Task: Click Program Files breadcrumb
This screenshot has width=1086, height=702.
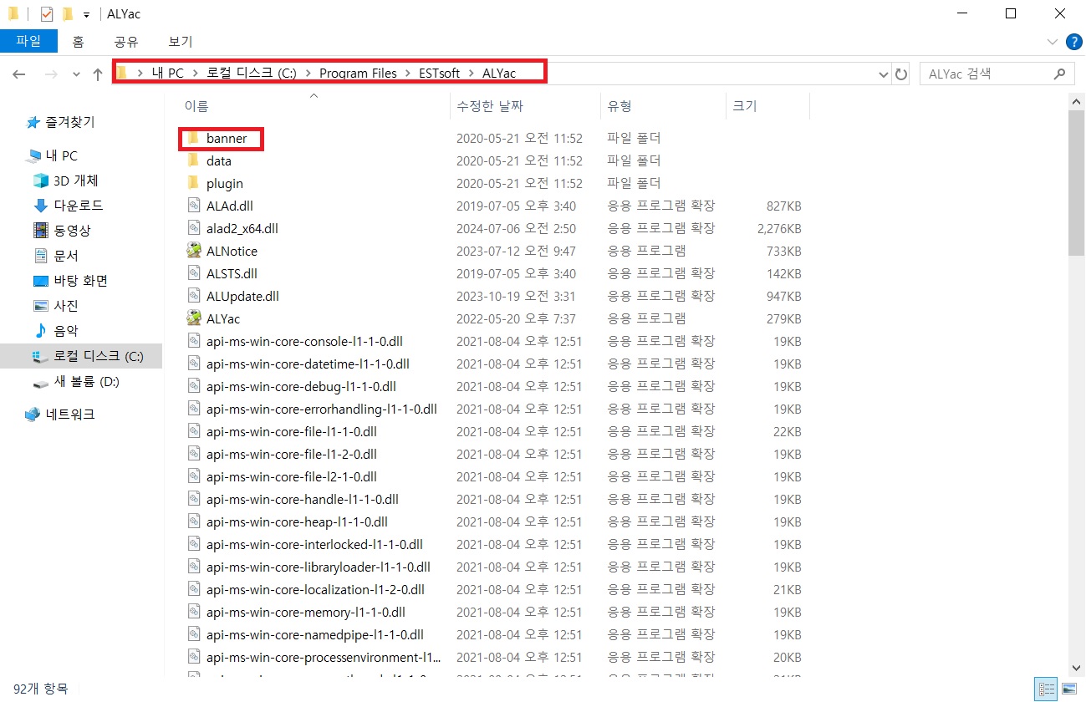Action: (358, 73)
